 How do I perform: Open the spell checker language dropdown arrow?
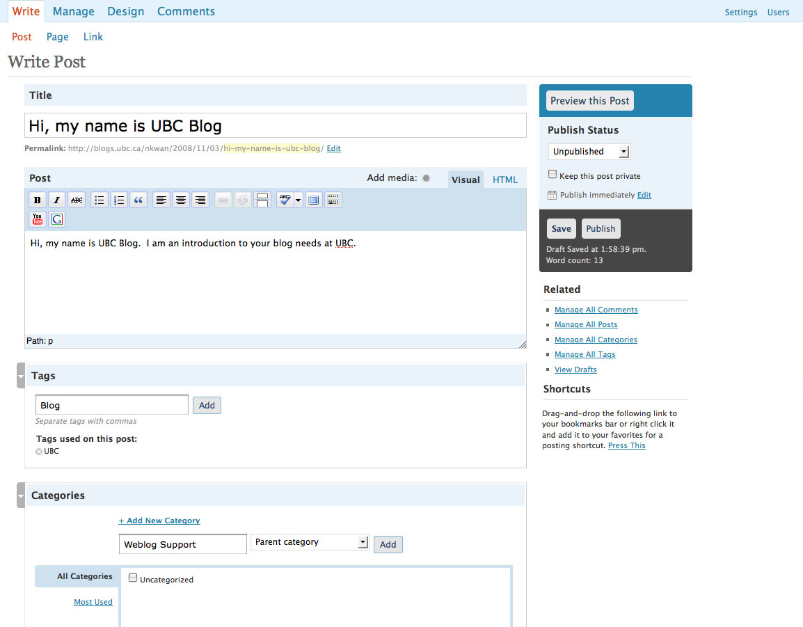[298, 200]
